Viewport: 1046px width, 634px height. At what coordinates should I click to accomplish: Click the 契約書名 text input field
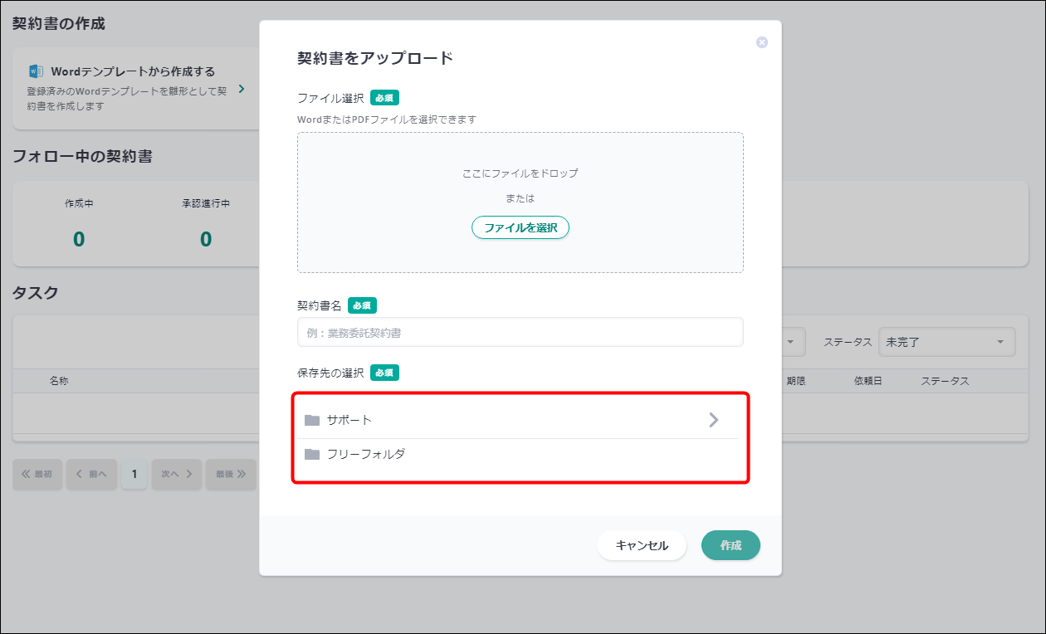(521, 333)
